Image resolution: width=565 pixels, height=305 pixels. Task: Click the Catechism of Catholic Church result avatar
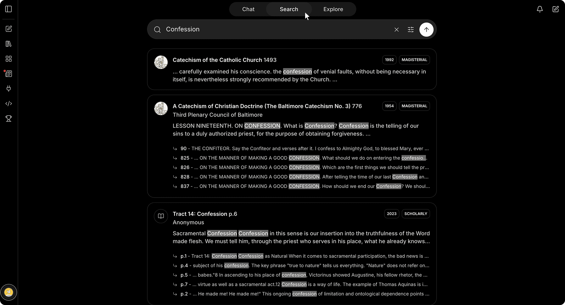click(161, 62)
